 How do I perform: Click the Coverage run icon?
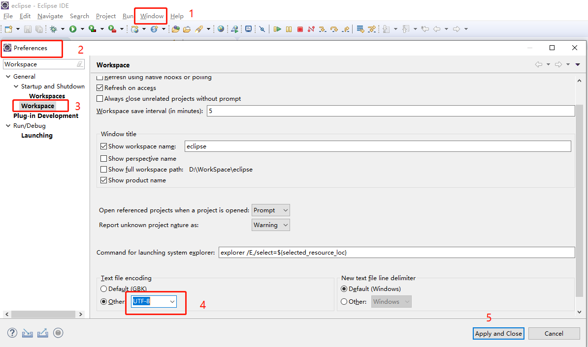click(92, 29)
